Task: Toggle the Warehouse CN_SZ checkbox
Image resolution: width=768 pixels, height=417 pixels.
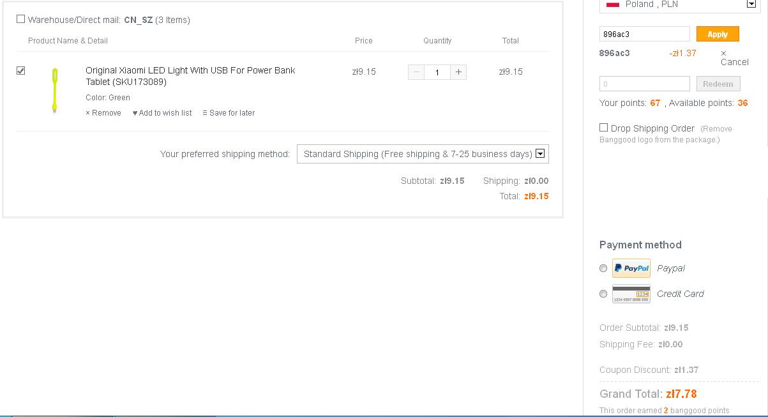Action: (x=21, y=19)
